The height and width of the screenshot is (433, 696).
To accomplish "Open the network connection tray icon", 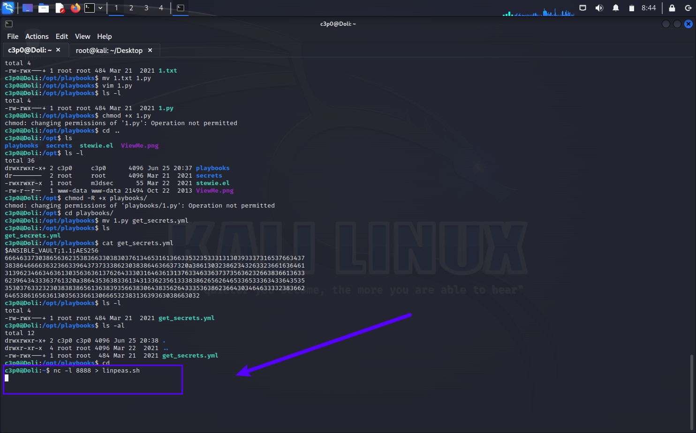I will [583, 8].
